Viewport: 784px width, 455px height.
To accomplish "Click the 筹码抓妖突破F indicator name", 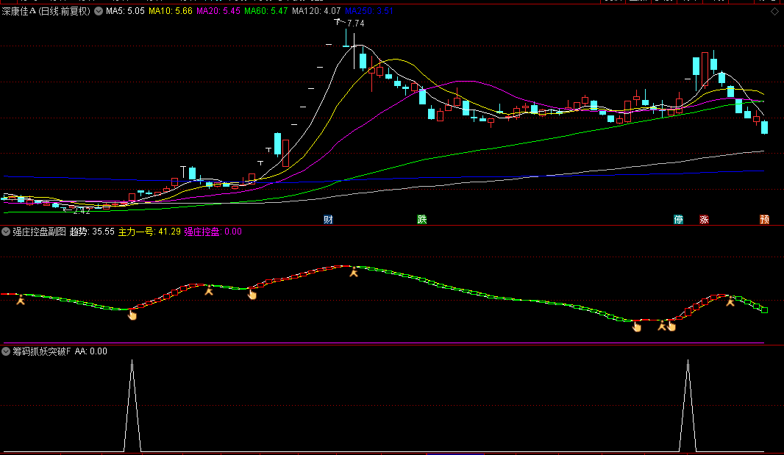I will point(42,351).
